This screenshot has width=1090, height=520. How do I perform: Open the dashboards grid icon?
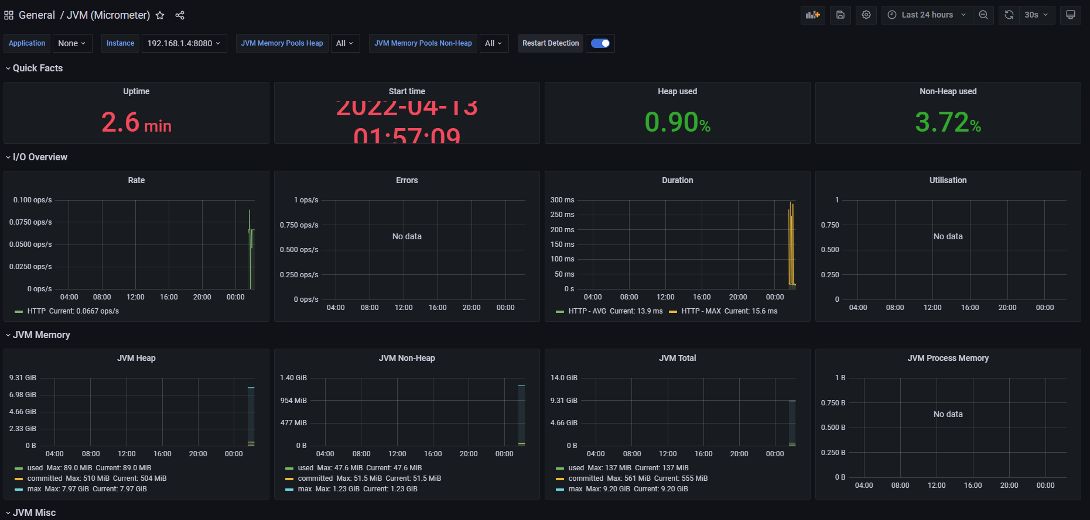9,15
